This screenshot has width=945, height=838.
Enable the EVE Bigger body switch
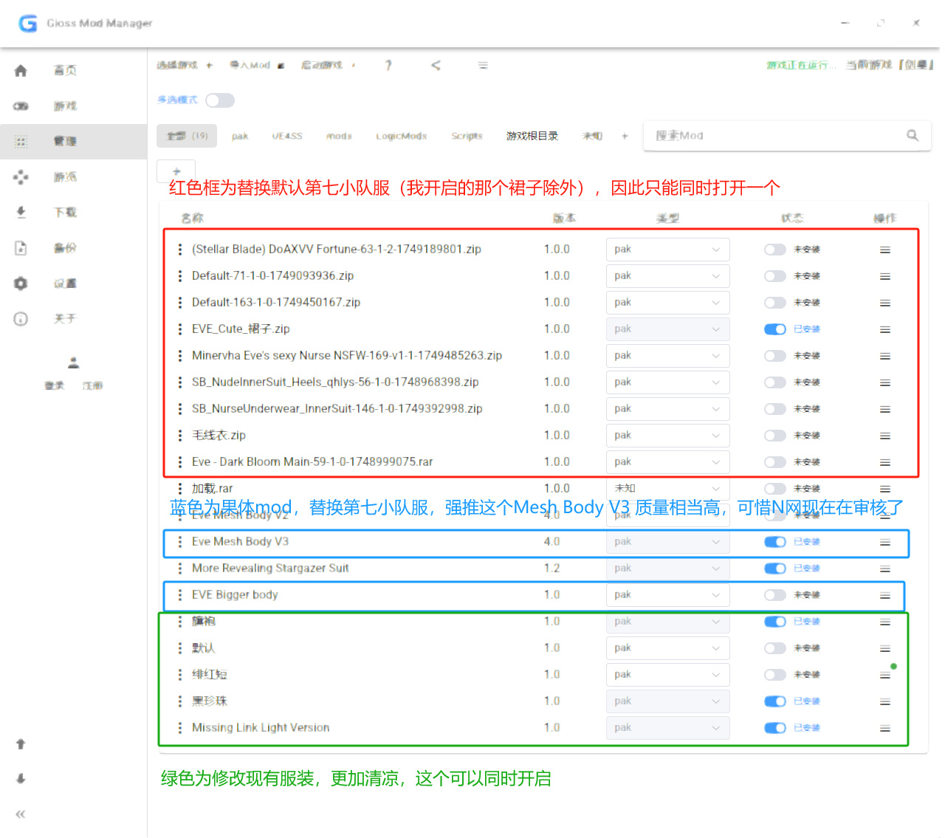pos(774,595)
